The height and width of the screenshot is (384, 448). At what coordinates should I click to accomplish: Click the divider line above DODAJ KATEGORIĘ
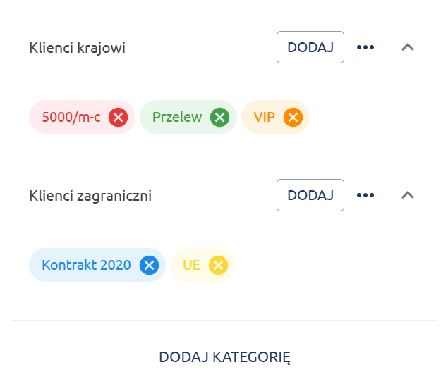pos(224,321)
